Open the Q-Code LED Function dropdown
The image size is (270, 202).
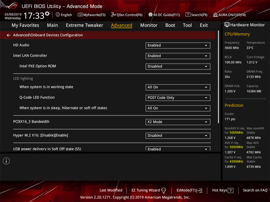pyautogui.click(x=178, y=98)
